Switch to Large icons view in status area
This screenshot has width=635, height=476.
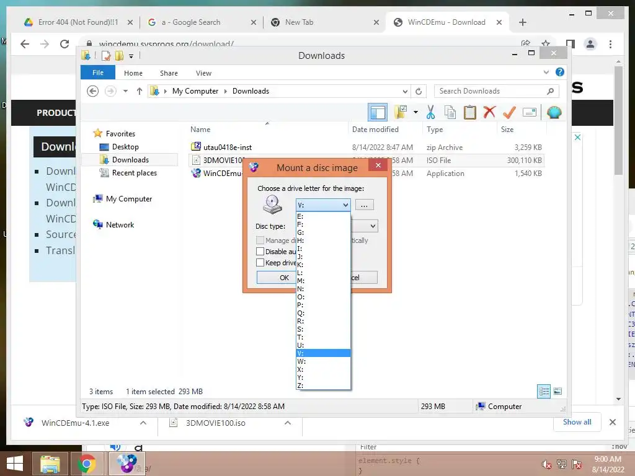pos(557,392)
